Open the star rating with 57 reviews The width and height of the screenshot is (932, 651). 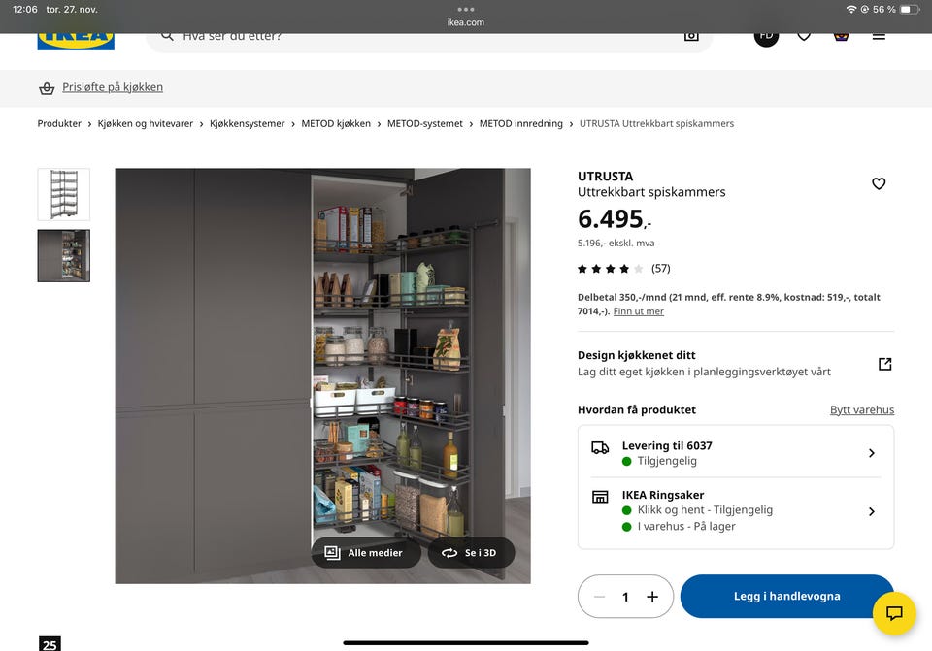(x=624, y=269)
